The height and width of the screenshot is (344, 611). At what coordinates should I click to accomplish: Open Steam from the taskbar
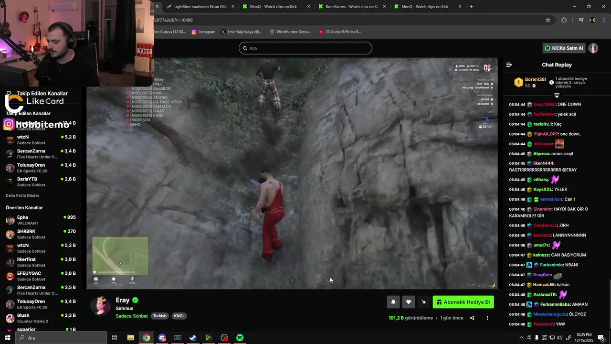coord(193,338)
